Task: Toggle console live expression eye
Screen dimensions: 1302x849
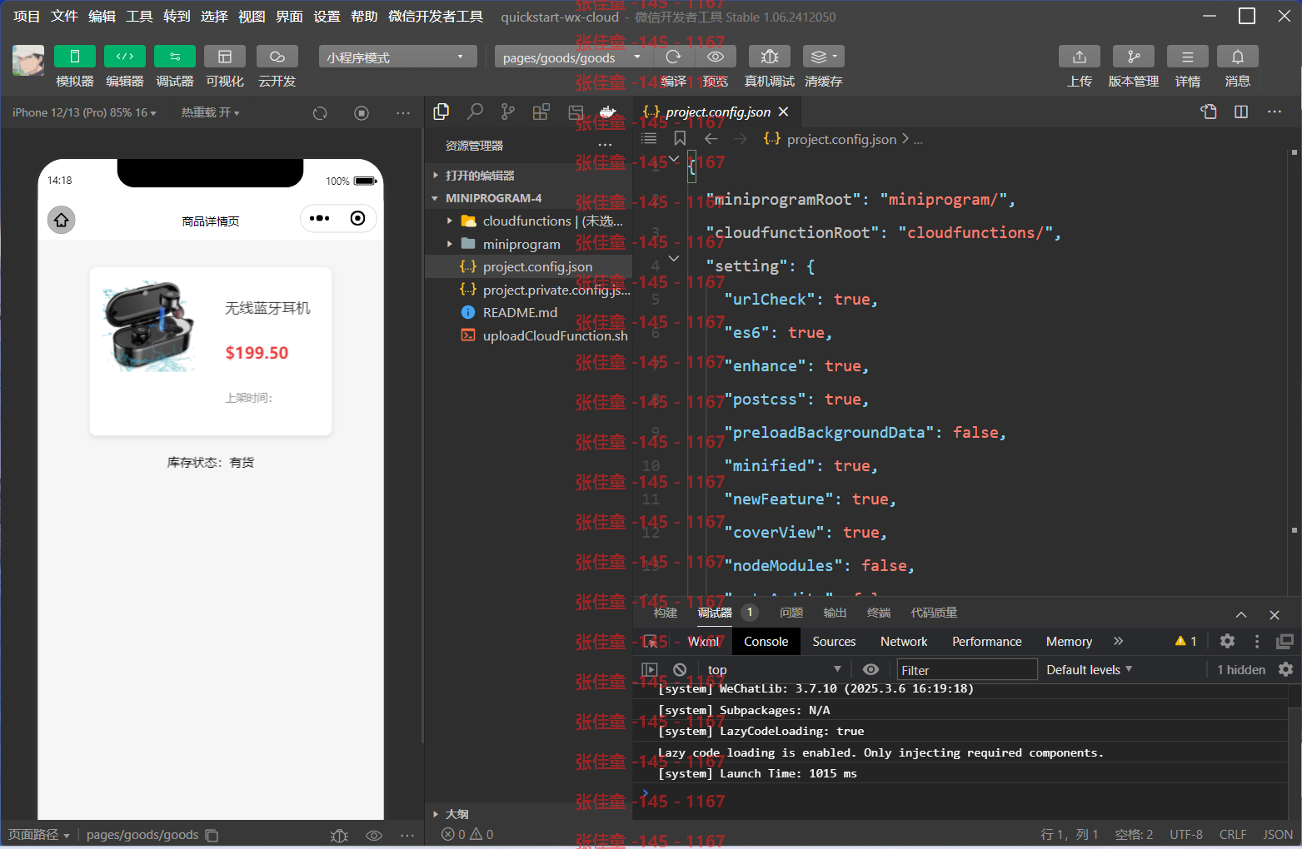Action: [870, 669]
